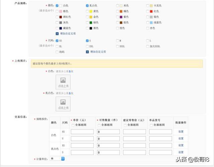This screenshot has height=167, width=214.
Task: Focus 单价 field for 白色 XS
Action: pyautogui.click(x=82, y=132)
